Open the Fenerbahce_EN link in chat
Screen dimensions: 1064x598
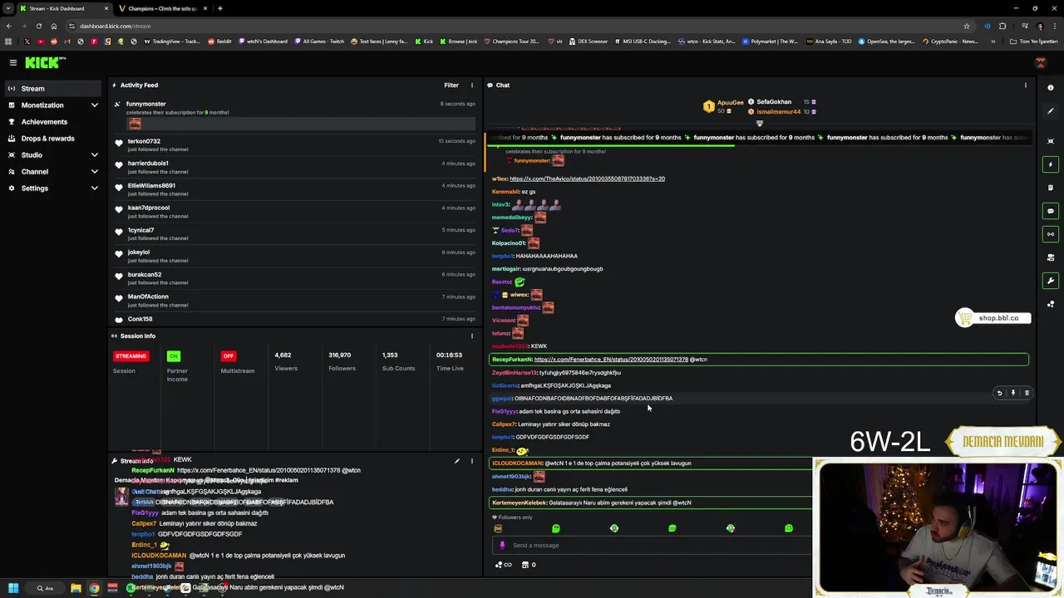pyautogui.click(x=611, y=360)
